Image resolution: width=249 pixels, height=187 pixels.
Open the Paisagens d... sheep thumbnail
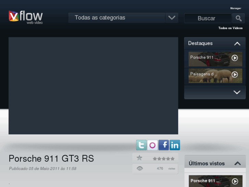coord(215,75)
